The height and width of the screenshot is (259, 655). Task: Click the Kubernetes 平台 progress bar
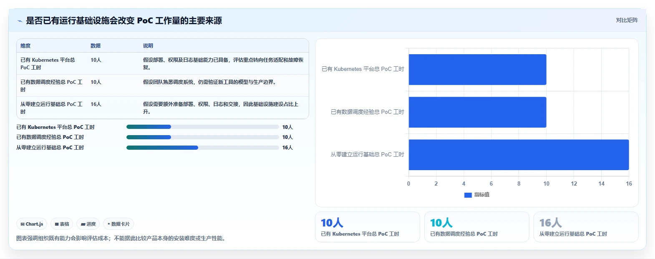click(202, 127)
